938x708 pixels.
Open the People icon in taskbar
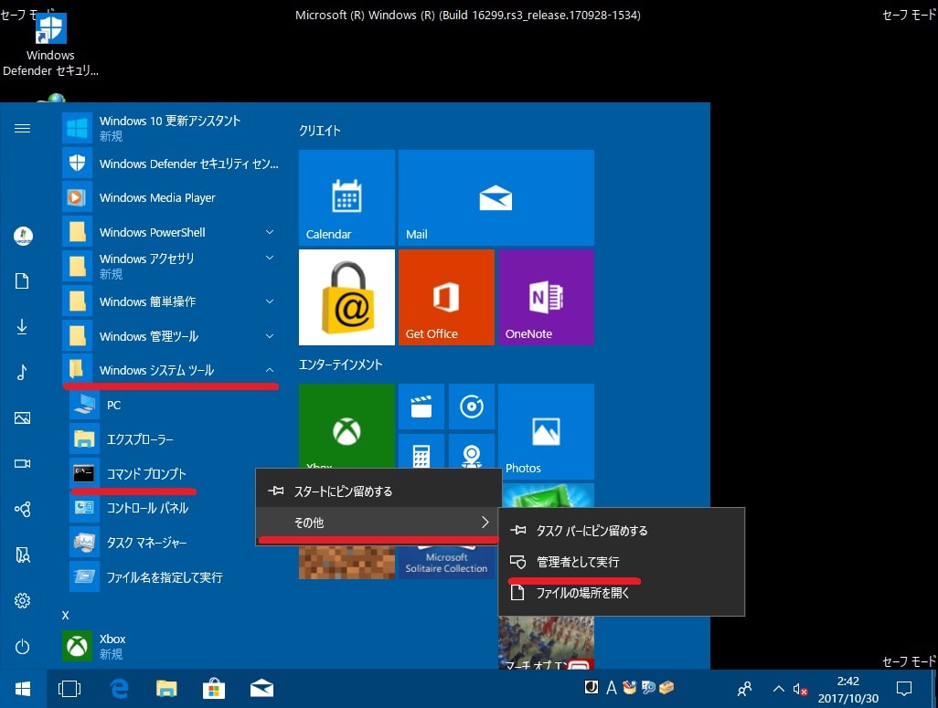(744, 689)
